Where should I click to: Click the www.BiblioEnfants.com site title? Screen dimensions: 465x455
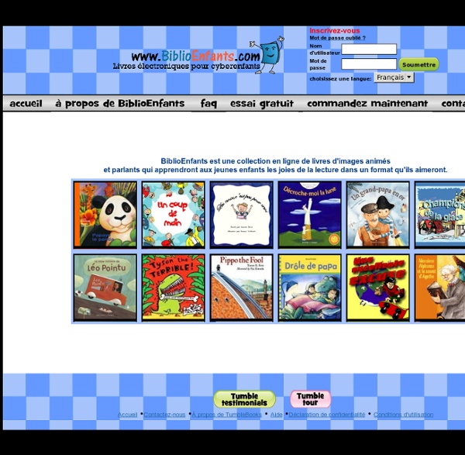(x=196, y=57)
